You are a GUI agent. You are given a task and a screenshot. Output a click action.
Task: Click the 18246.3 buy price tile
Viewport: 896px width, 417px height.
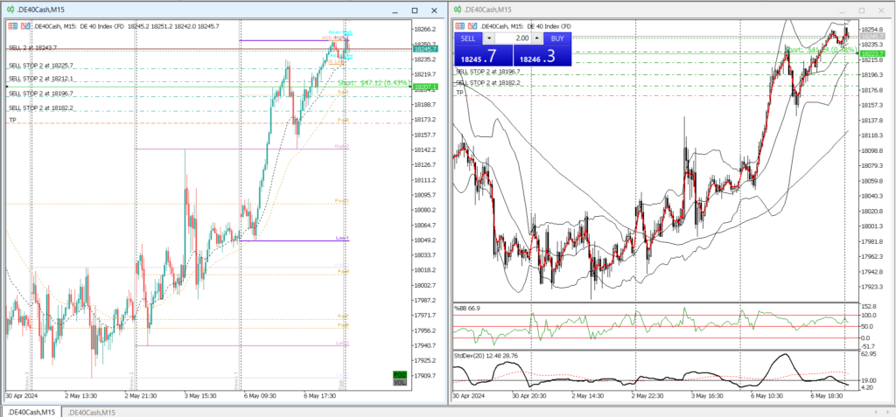pyautogui.click(x=542, y=56)
